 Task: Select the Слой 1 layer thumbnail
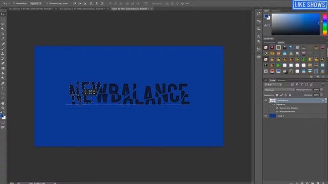click(272, 116)
